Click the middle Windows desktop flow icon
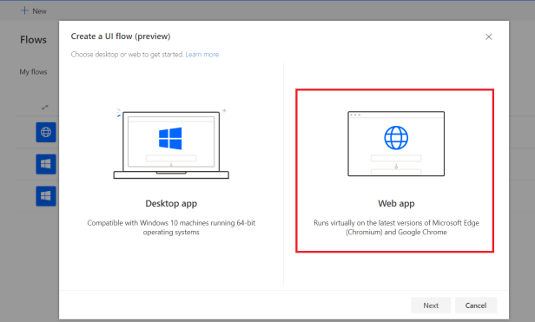Image resolution: width=535 pixels, height=322 pixels. (x=46, y=164)
